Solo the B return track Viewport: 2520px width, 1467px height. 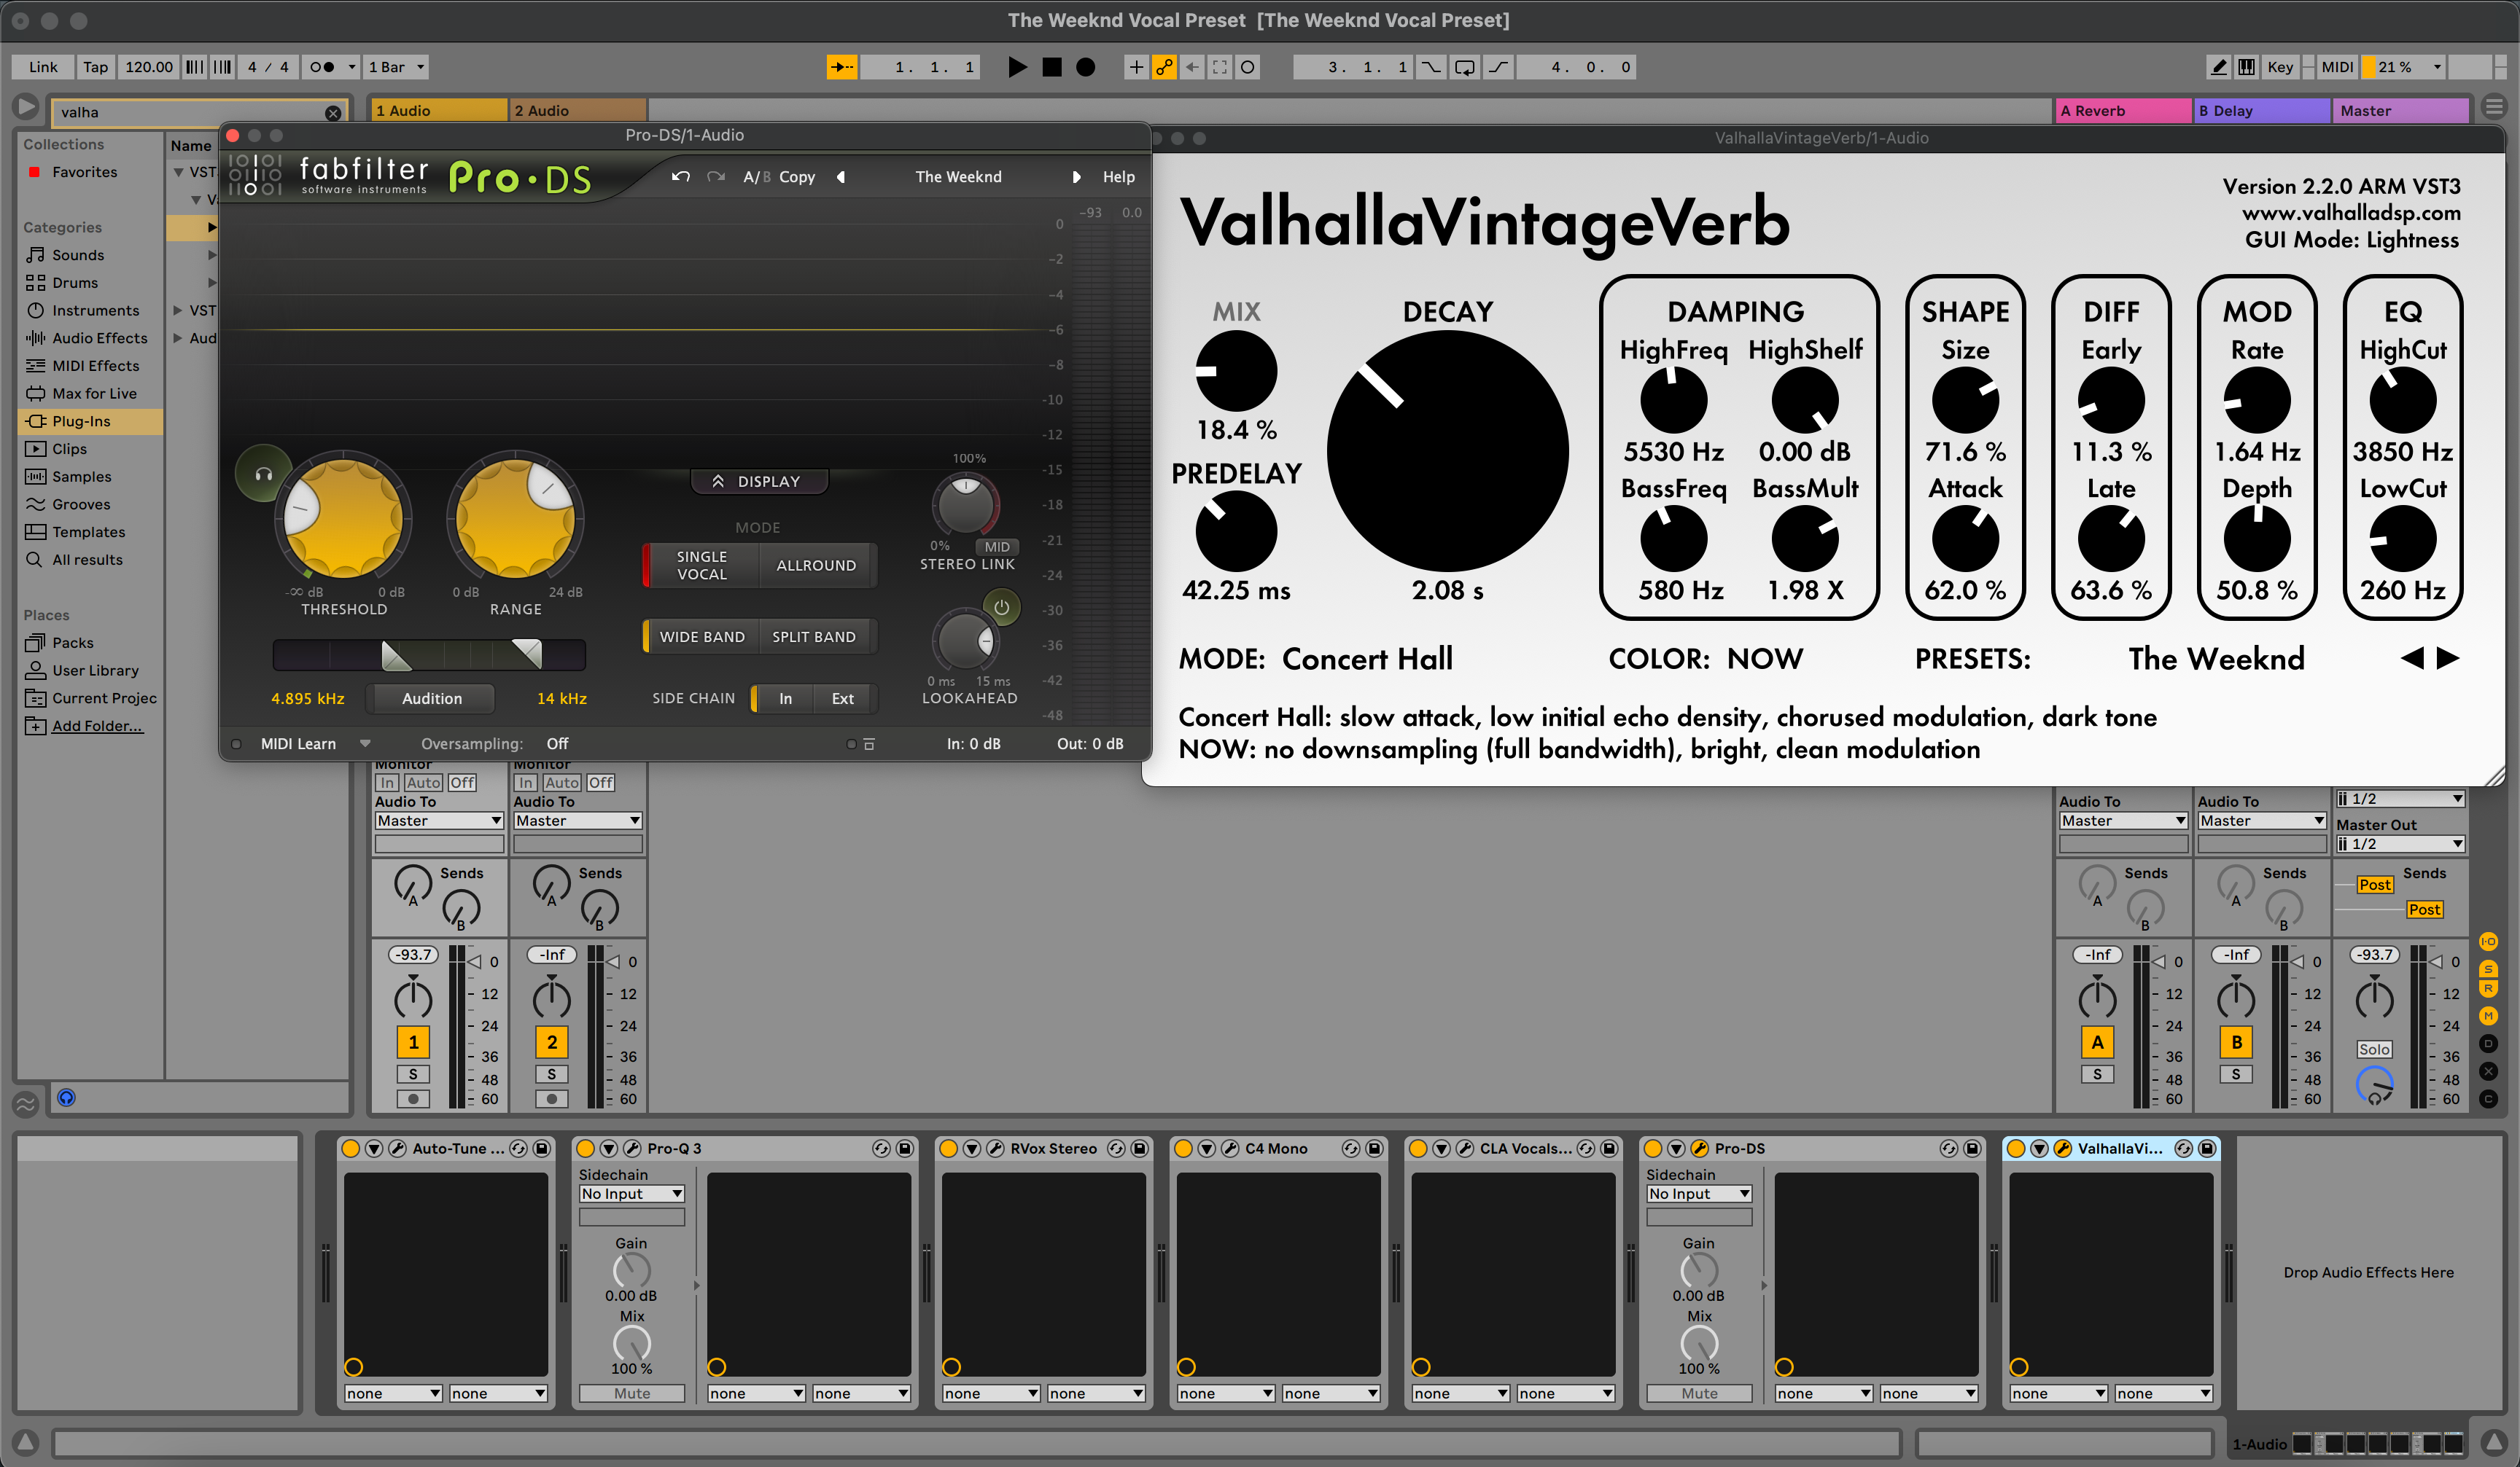click(2237, 1074)
